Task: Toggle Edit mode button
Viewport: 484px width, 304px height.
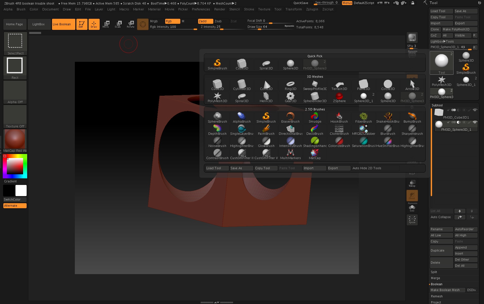Action: coord(82,24)
